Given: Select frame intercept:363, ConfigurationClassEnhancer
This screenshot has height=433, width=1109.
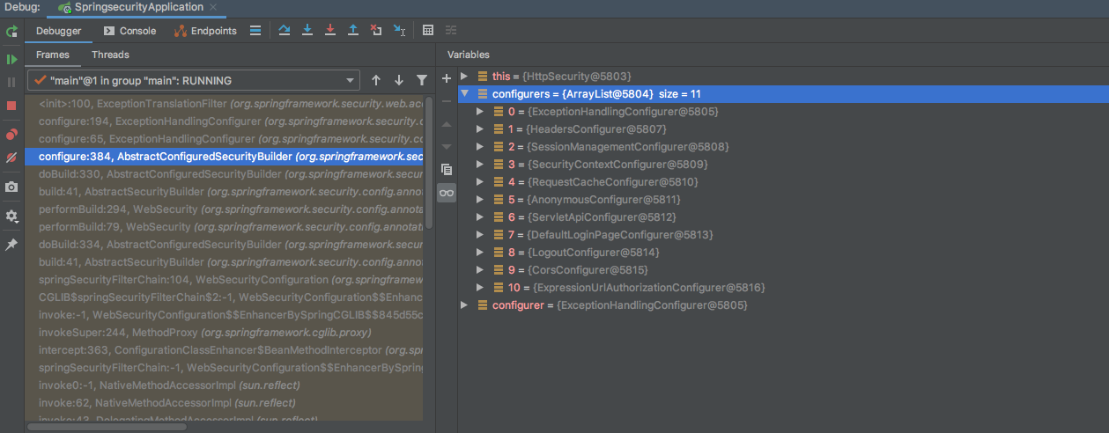Looking at the screenshot, I should 225,350.
